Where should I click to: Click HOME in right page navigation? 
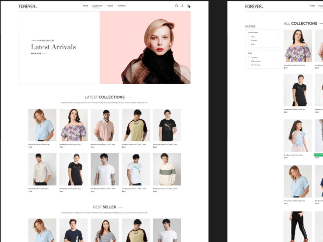(312, 6)
